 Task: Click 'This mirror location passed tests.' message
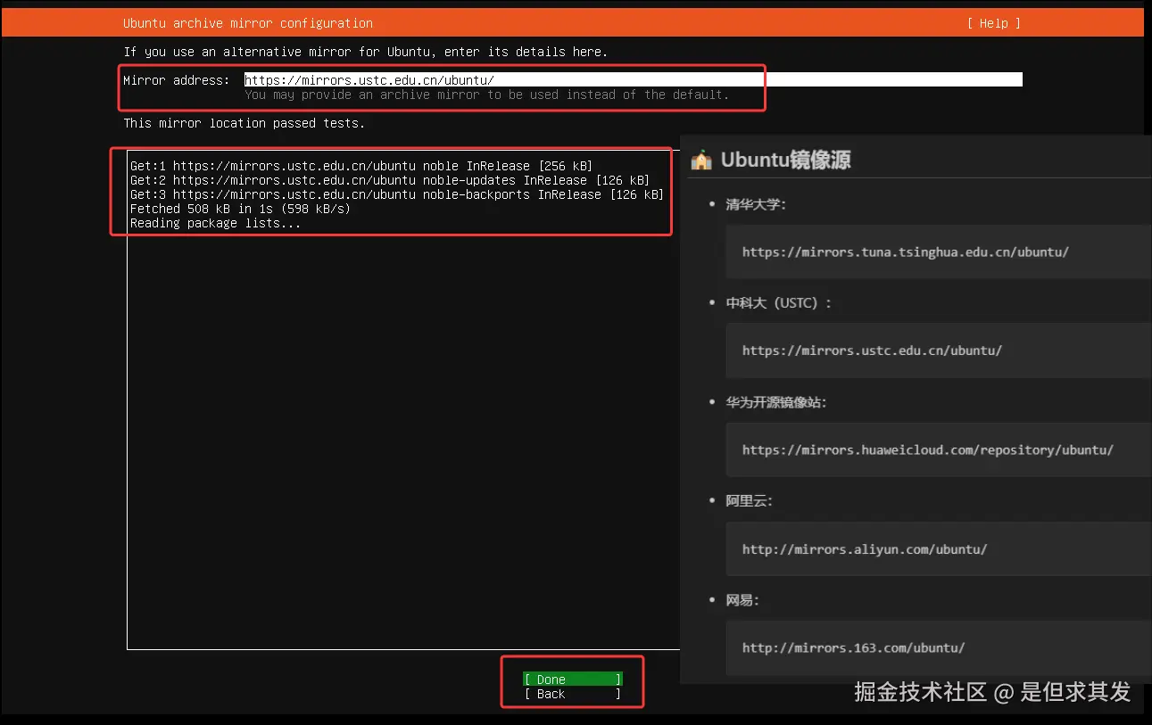tap(244, 123)
